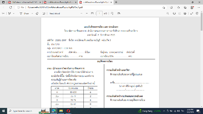
Task: Enter PDF full screen mode
Action: (x=192, y=13)
